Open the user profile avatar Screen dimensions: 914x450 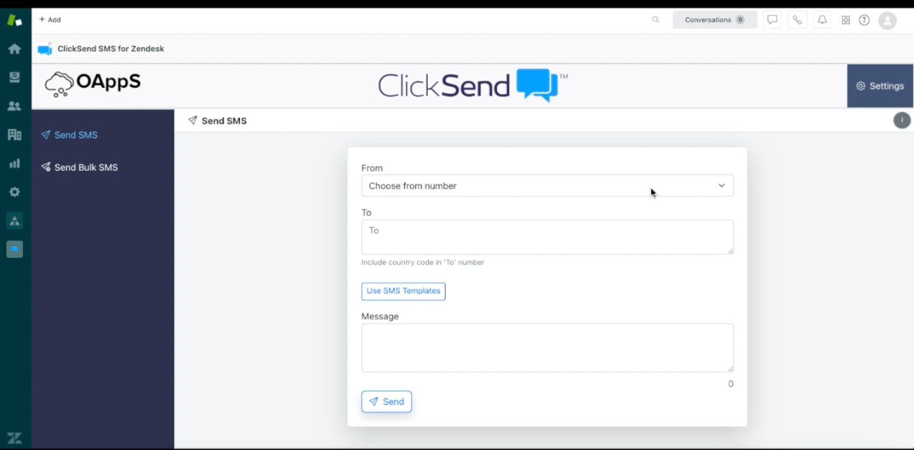pyautogui.click(x=887, y=20)
